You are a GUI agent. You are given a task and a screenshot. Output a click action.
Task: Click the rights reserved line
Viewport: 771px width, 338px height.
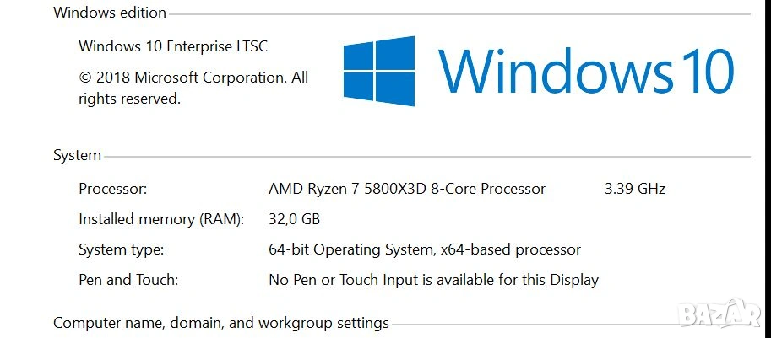[129, 99]
